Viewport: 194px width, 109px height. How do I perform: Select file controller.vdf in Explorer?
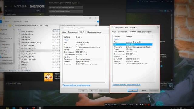tap(25, 40)
